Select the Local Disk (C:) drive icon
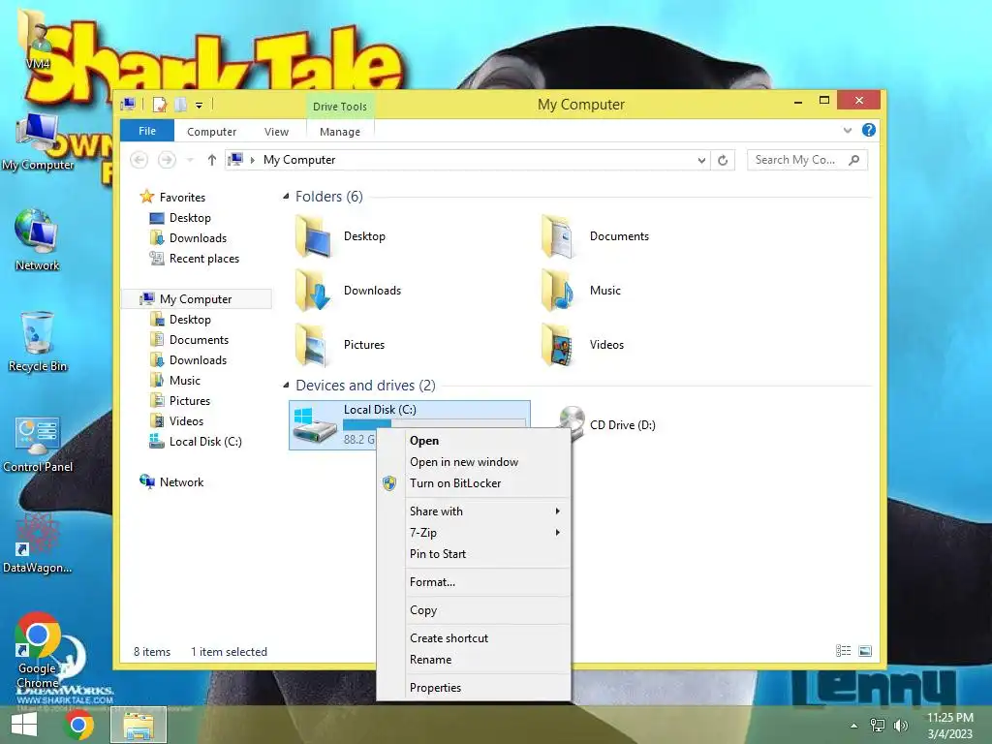This screenshot has width=992, height=744. click(x=315, y=425)
